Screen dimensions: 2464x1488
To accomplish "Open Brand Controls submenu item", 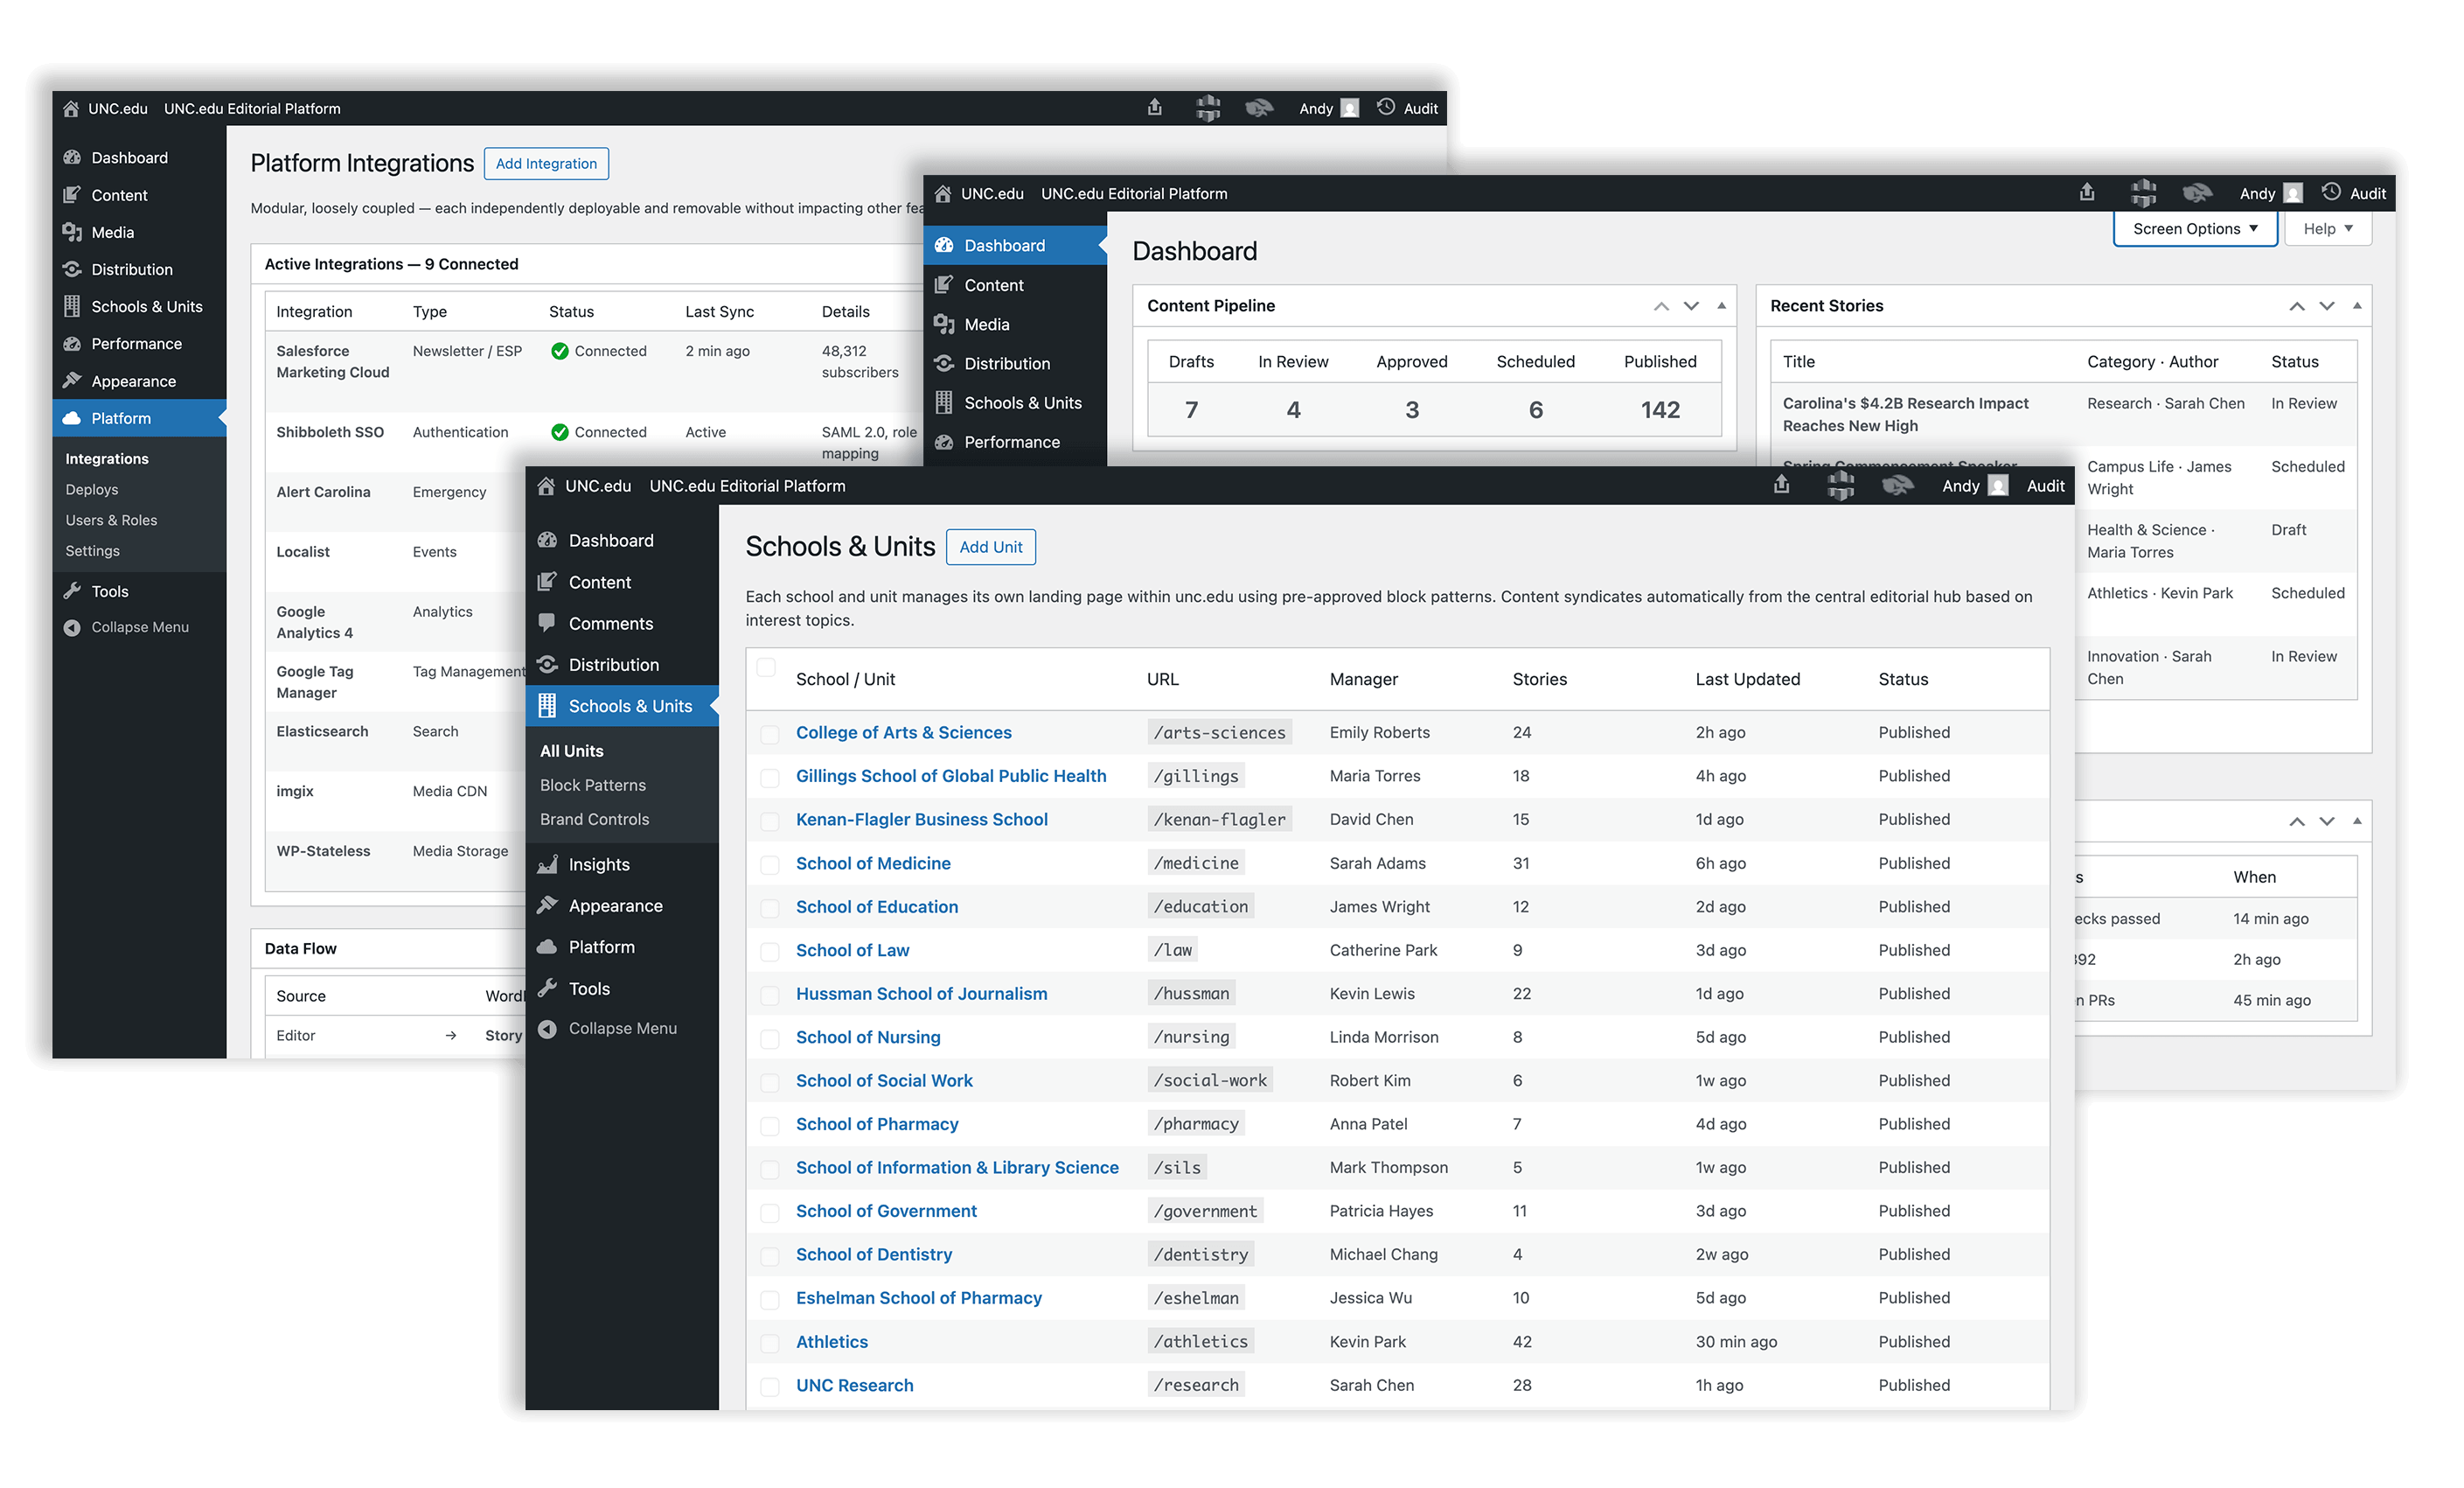I will click(594, 819).
